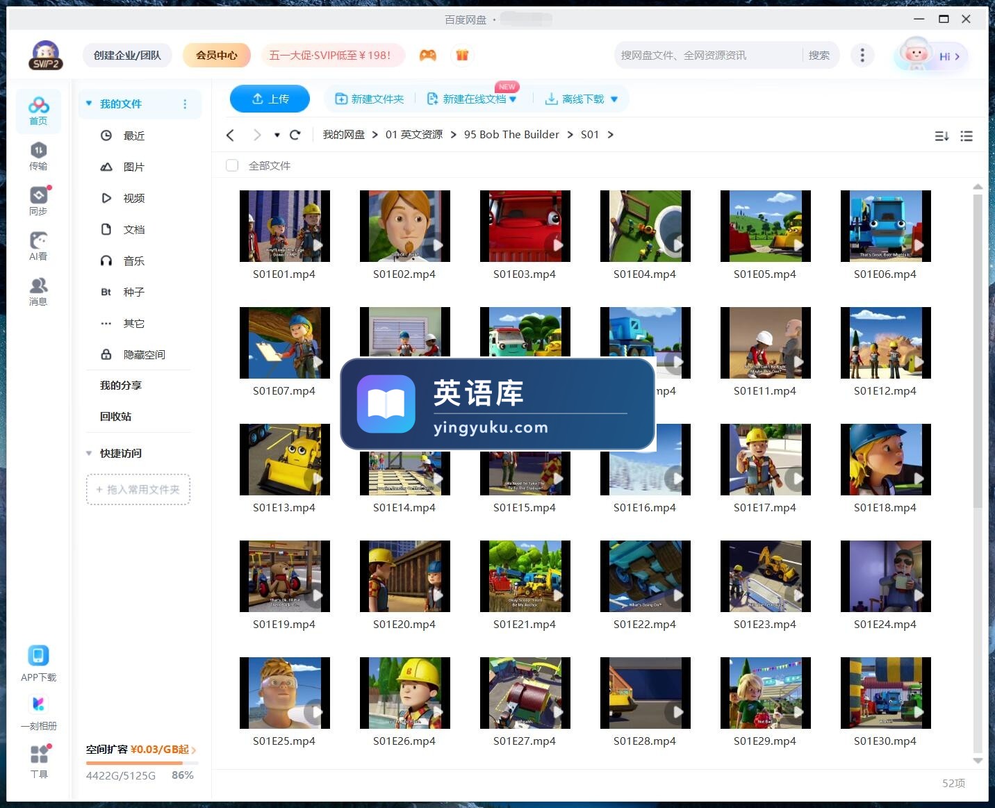995x808 pixels.
Task: Click the 上传 upload button
Action: [x=270, y=99]
